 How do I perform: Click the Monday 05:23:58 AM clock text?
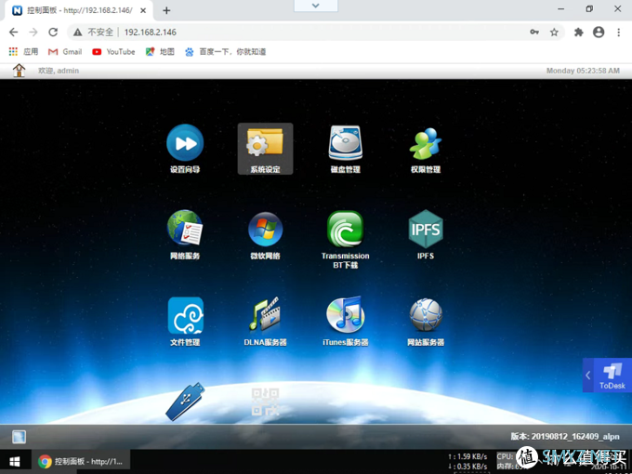tap(583, 71)
